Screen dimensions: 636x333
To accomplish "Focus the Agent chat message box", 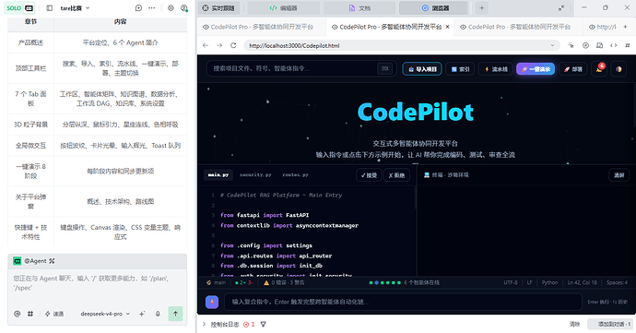I will (97, 283).
